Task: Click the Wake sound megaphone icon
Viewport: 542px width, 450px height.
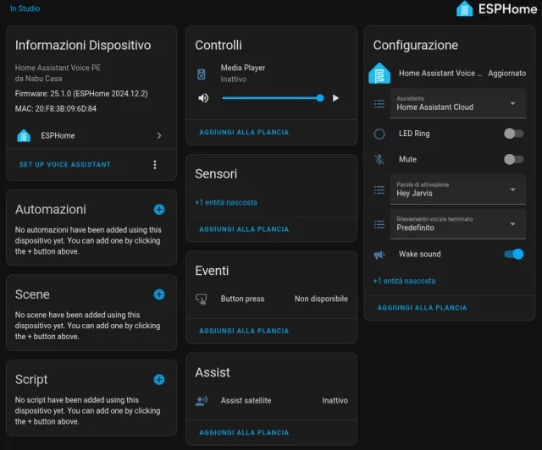Action: (379, 255)
